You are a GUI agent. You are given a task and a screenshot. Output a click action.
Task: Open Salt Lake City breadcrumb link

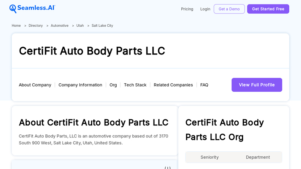click(102, 26)
